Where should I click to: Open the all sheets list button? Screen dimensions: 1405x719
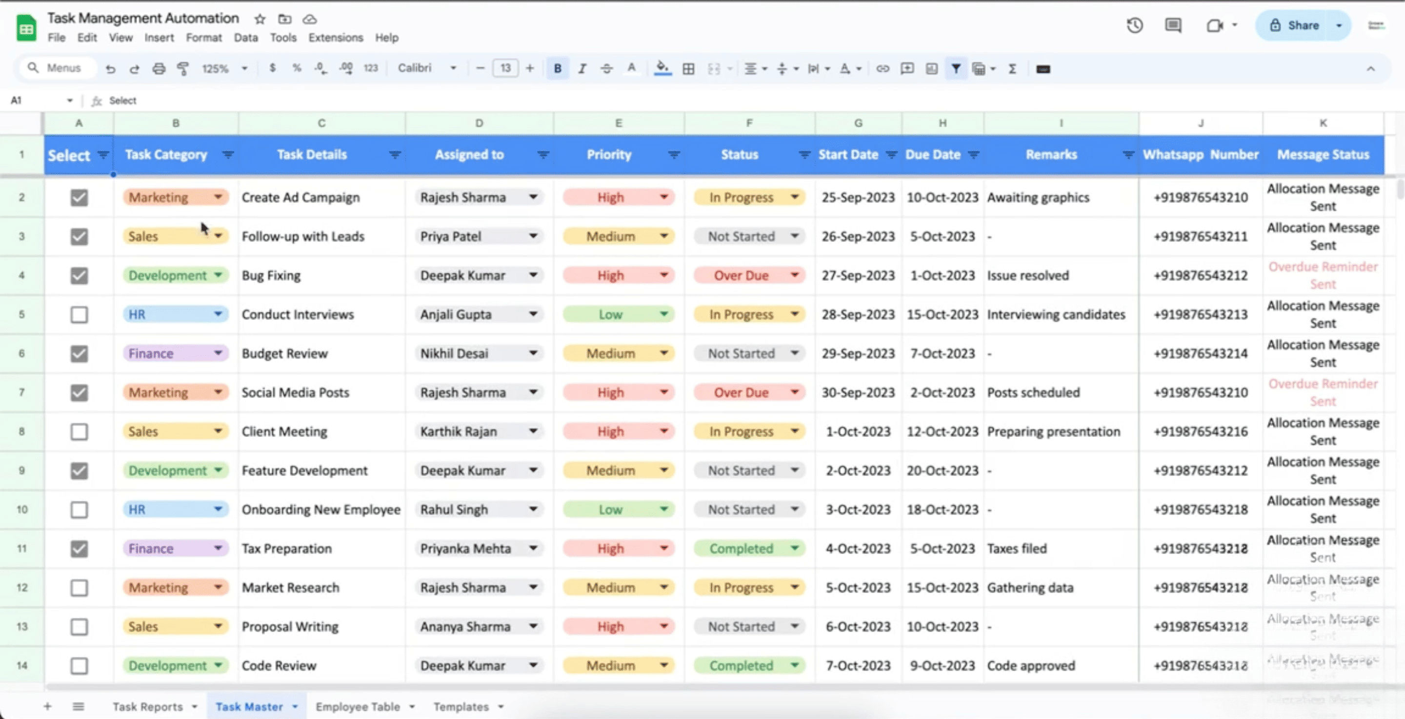[79, 706]
